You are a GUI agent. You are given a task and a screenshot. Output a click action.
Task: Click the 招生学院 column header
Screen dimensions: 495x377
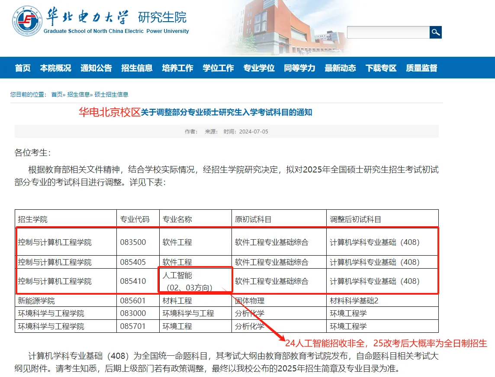click(x=66, y=219)
